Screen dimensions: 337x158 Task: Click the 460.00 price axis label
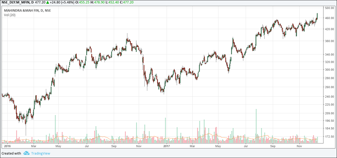click(x=329, y=18)
